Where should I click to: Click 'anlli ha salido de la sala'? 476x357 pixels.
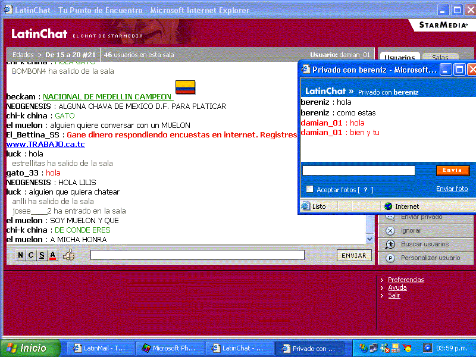pyautogui.click(x=53, y=202)
